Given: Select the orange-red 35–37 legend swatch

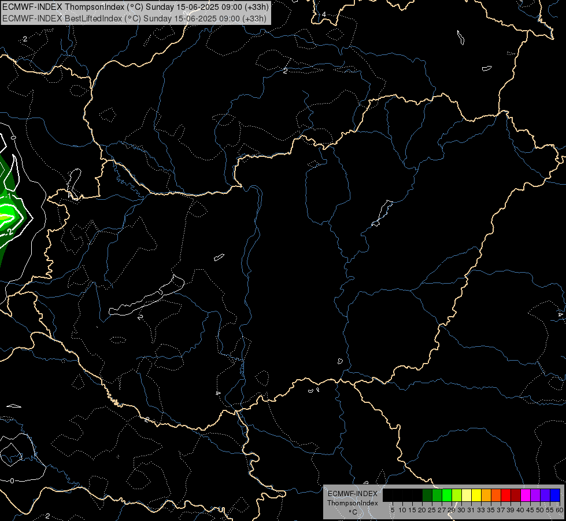Looking at the screenshot, I should click(x=496, y=495).
